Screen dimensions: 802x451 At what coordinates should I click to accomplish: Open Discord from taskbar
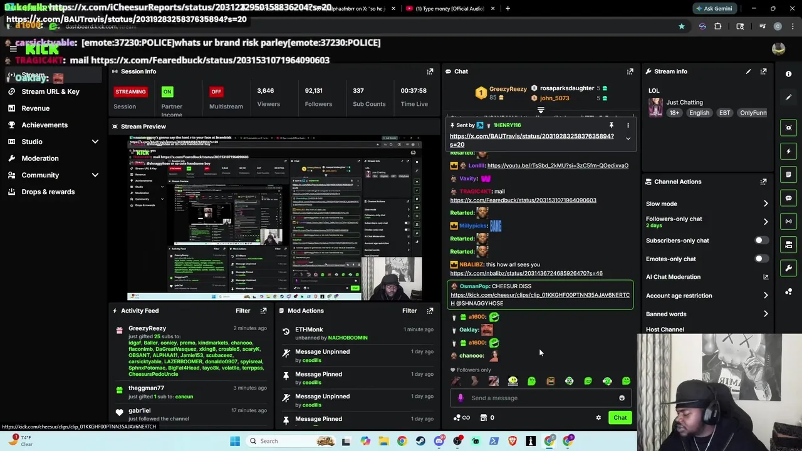(x=439, y=441)
